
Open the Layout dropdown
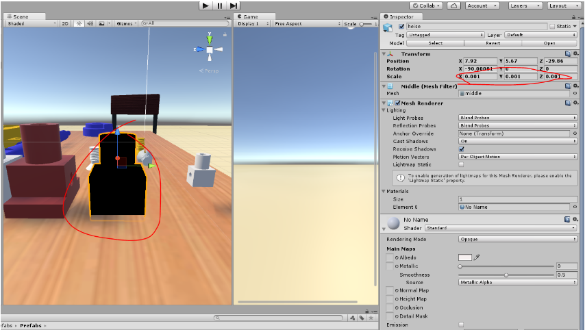563,5
